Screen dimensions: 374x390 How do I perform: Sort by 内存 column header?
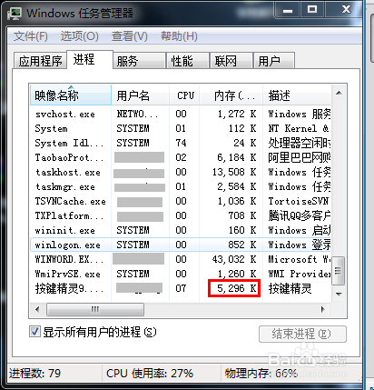[x=231, y=95]
